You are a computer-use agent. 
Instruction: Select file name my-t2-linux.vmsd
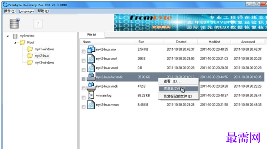coord(107,68)
